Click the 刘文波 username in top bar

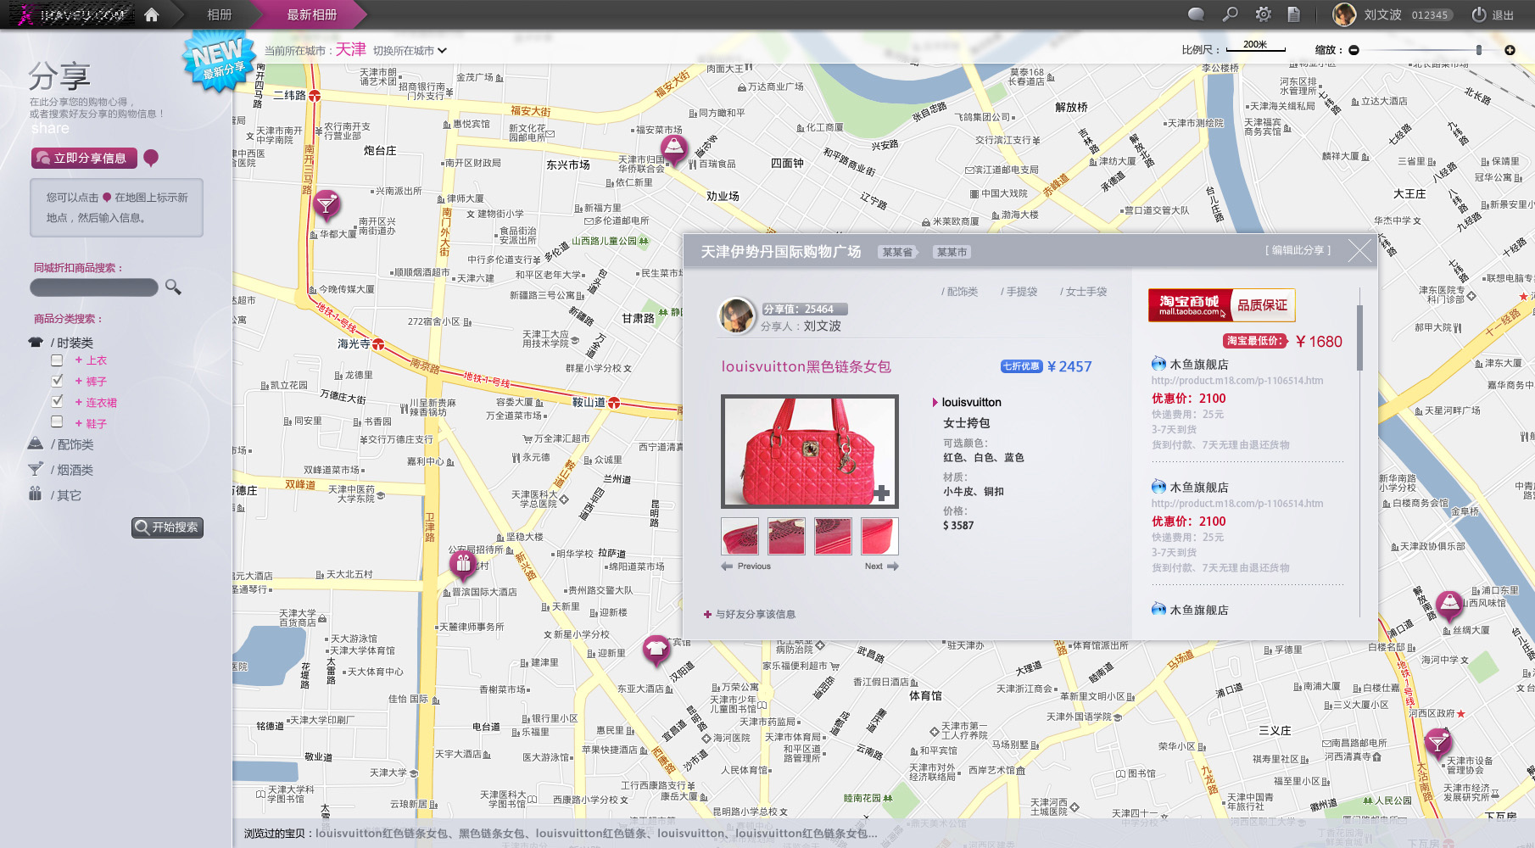pyautogui.click(x=1382, y=14)
